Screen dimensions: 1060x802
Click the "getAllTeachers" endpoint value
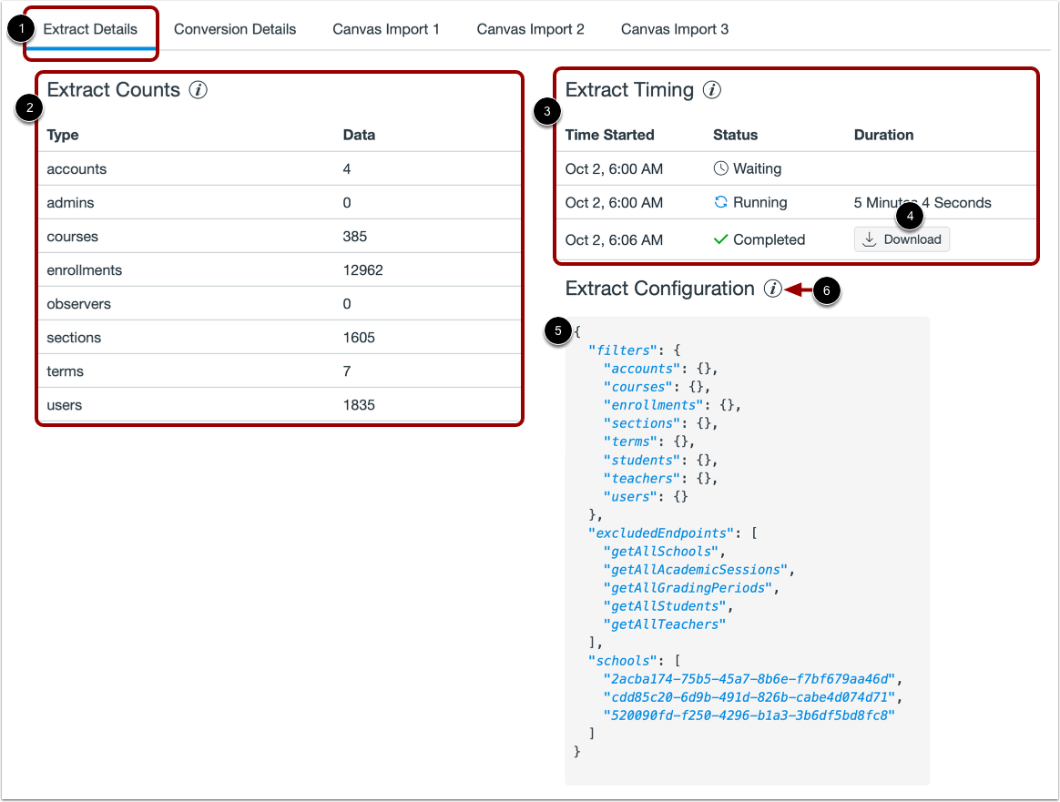tap(665, 624)
